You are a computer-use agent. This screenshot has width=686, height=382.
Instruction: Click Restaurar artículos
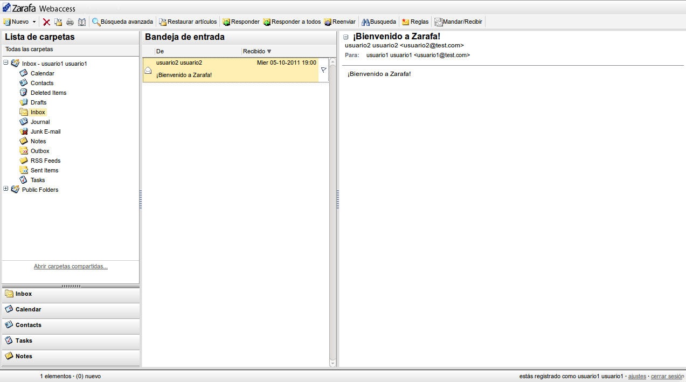[x=188, y=22]
